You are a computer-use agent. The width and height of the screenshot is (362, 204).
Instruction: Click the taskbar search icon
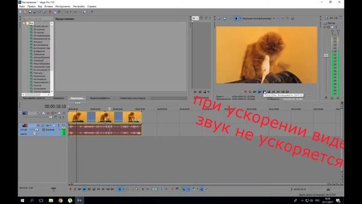[x=32, y=200]
